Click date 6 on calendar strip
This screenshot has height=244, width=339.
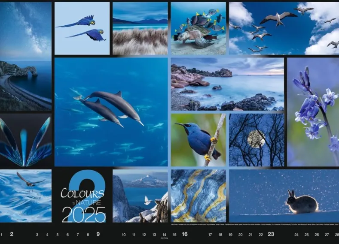[67, 235]
